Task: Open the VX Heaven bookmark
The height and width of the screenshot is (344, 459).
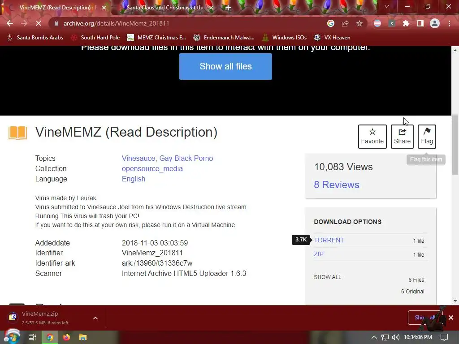Action: tap(332, 38)
